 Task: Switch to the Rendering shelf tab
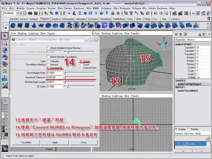[x=106, y=19]
